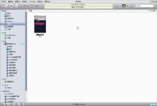Image resolution: width=157 pixels, height=106 pixels.
Task: Show artwork viewer via bottom-left button
Action: pyautogui.click(x=22, y=104)
